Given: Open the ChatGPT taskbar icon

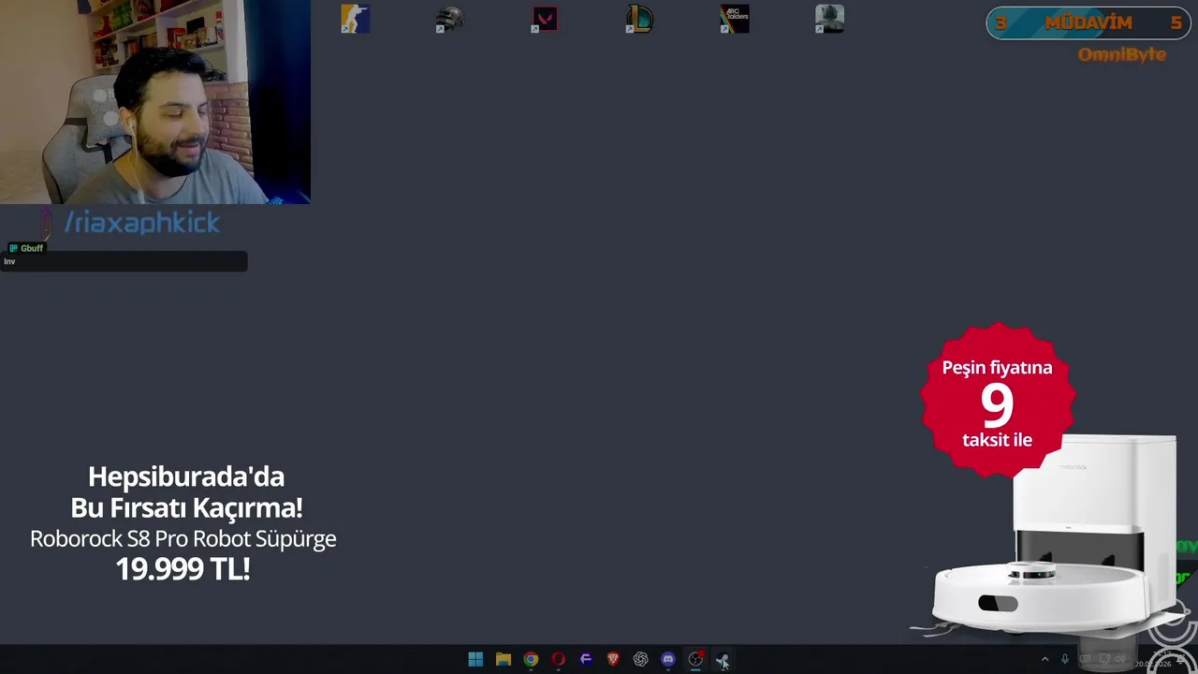Looking at the screenshot, I should pos(640,659).
